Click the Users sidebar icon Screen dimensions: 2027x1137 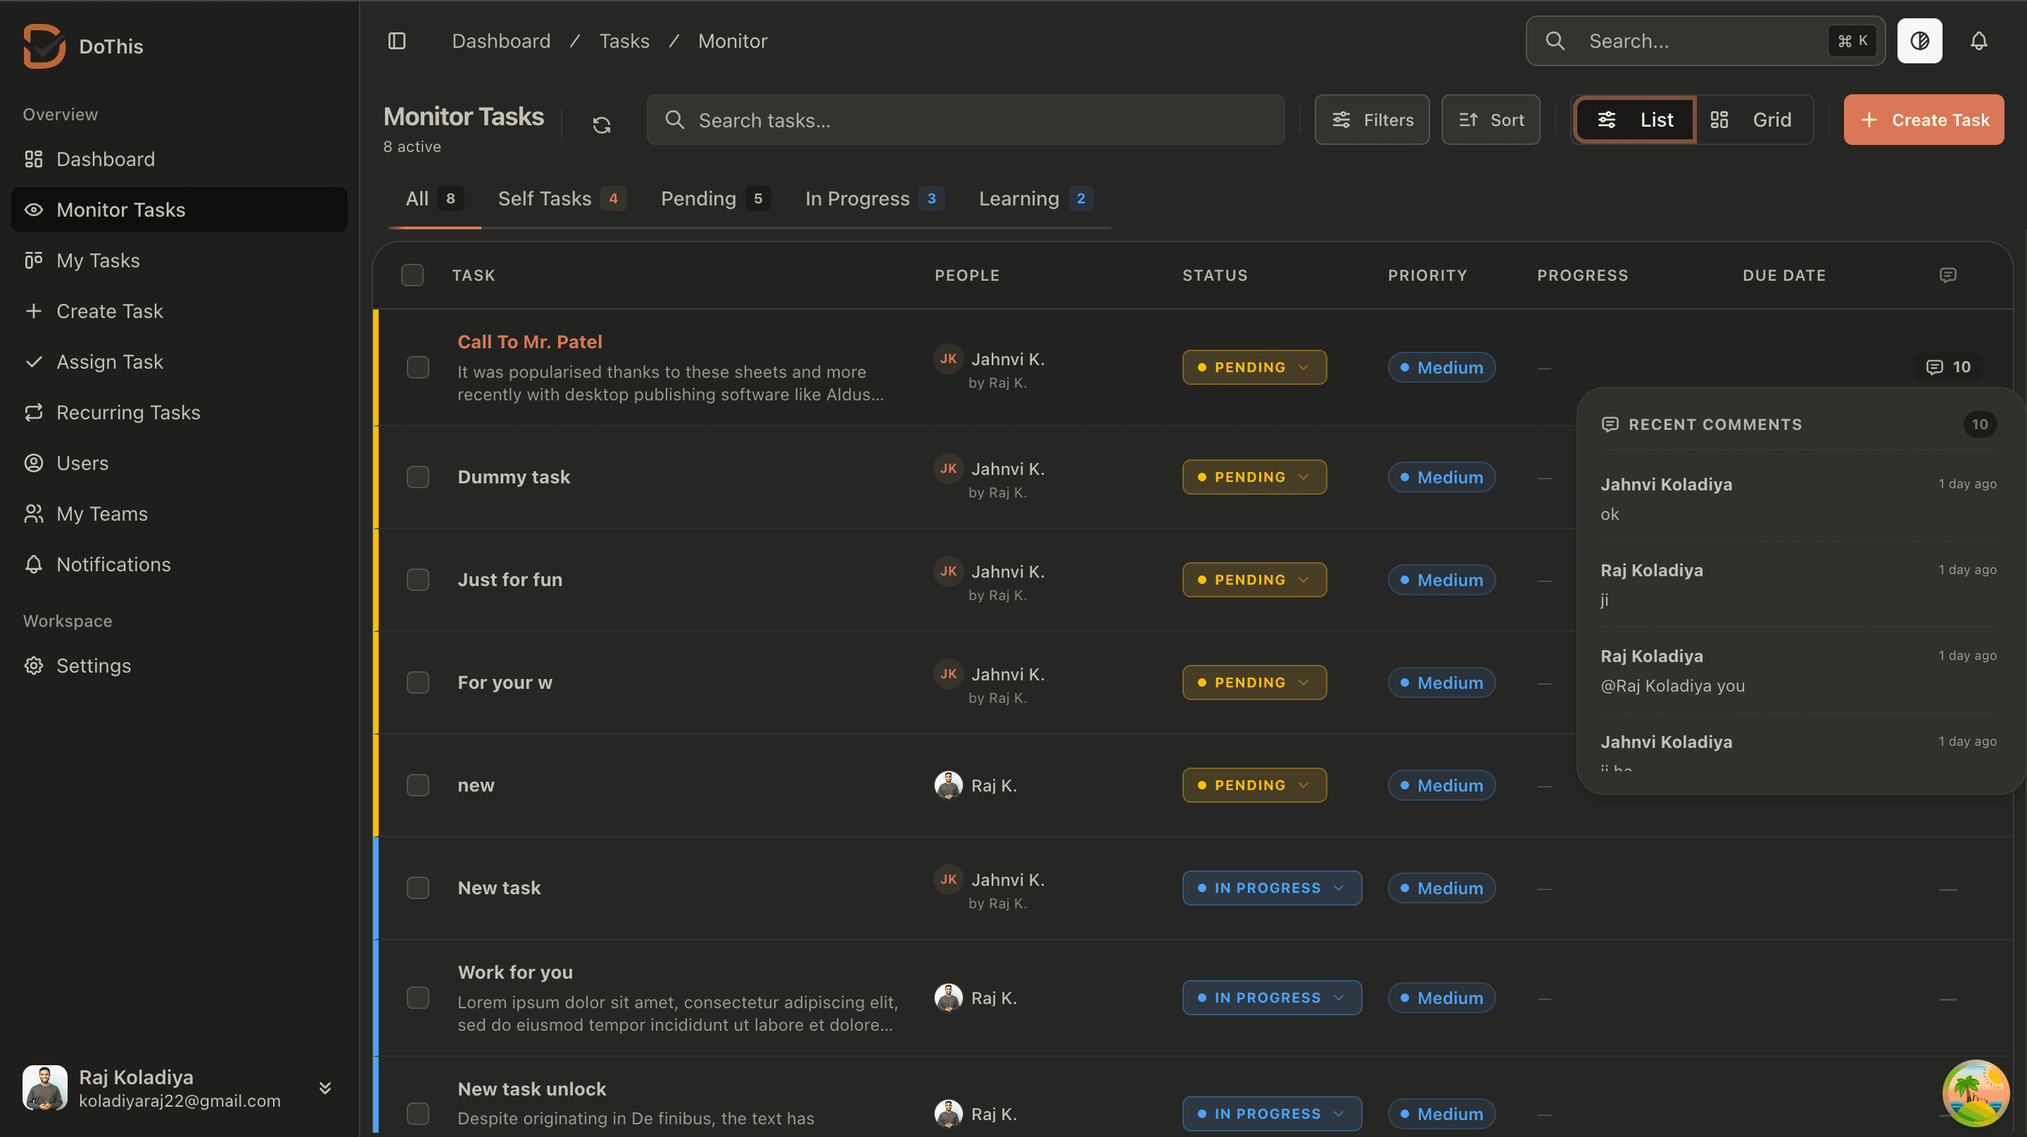click(x=34, y=463)
